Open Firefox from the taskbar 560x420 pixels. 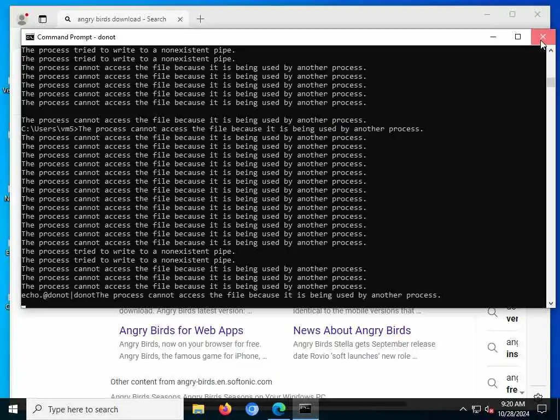point(225,409)
